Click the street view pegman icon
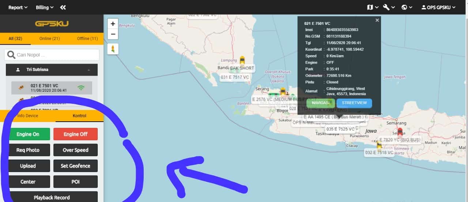 point(113,49)
